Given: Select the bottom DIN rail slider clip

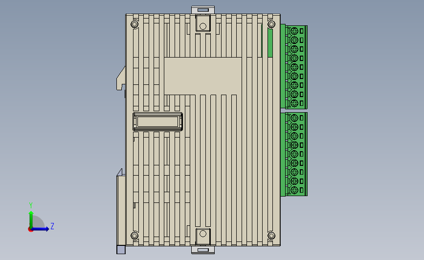Looking at the screenshot, I should pos(203,250).
